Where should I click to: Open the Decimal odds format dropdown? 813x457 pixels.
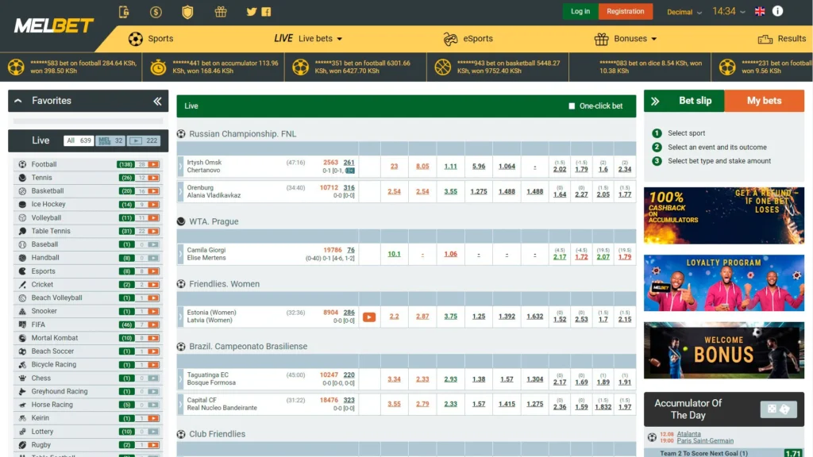coord(684,12)
